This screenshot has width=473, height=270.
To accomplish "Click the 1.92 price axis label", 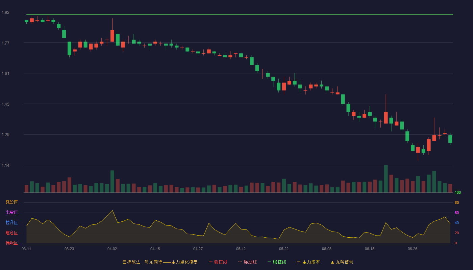I will 5,12.
